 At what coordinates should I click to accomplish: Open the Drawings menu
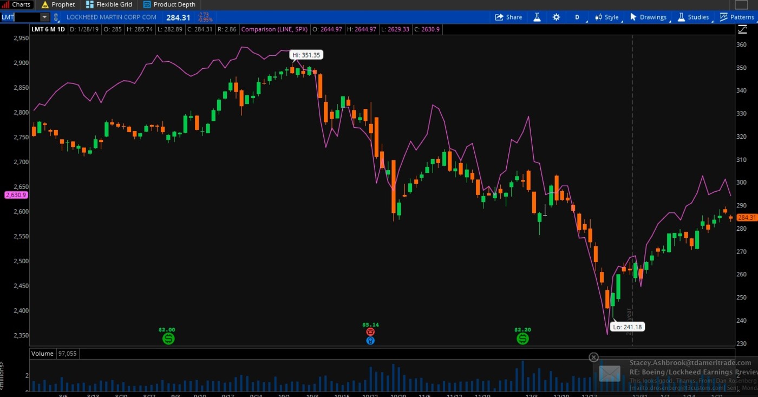649,17
